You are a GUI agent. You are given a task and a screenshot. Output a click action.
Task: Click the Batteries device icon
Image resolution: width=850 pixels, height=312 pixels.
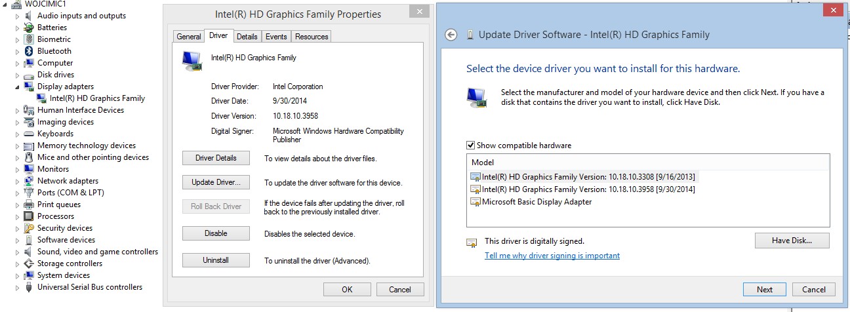pyautogui.click(x=28, y=28)
